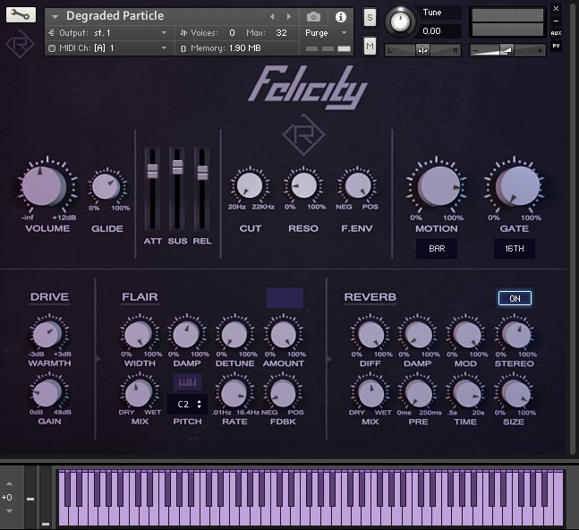The height and width of the screenshot is (530, 579).
Task: Click the PV button in the header
Action: click(x=556, y=46)
